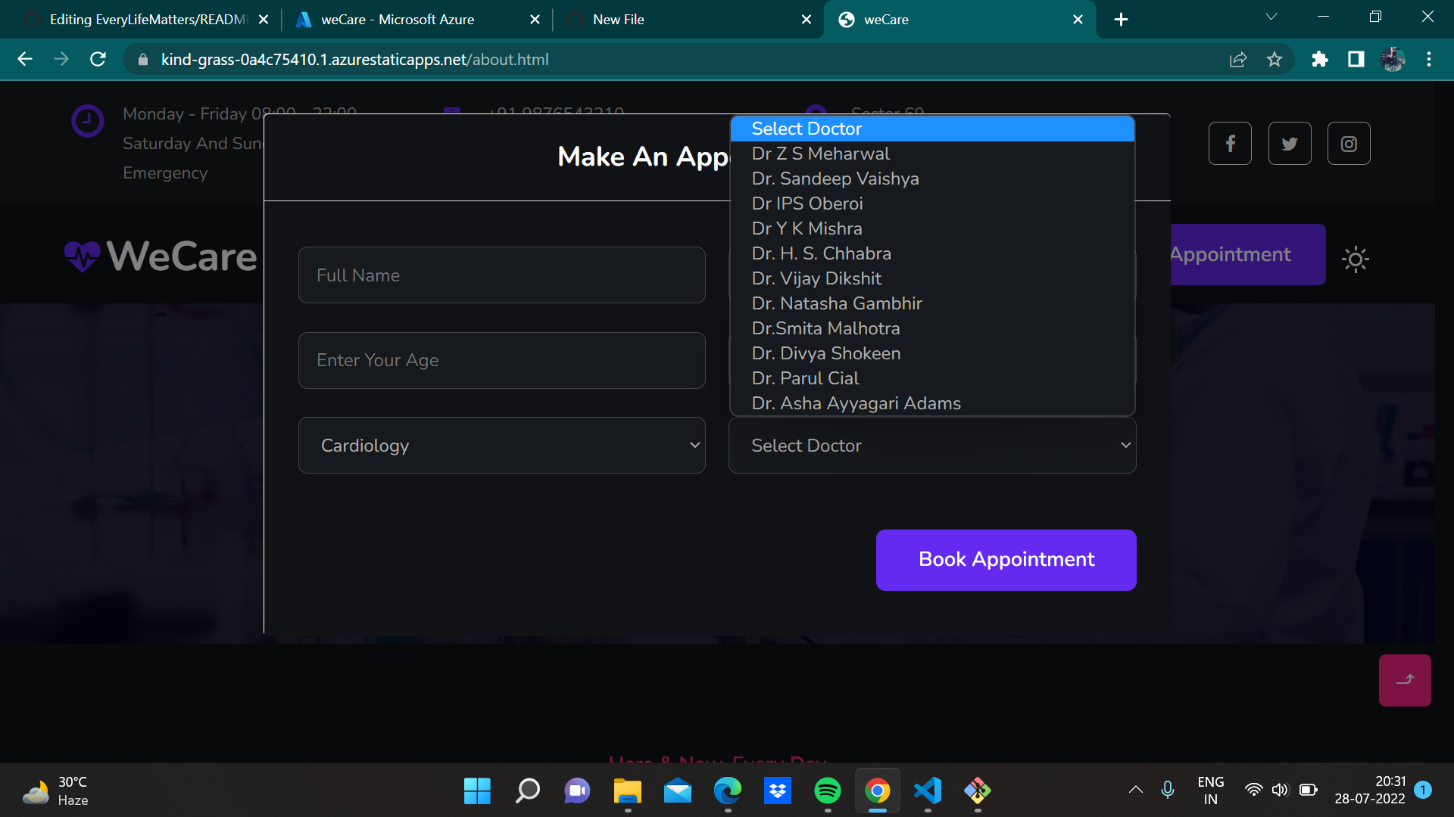
Task: Click the pink scroll-to-top button
Action: click(1405, 680)
